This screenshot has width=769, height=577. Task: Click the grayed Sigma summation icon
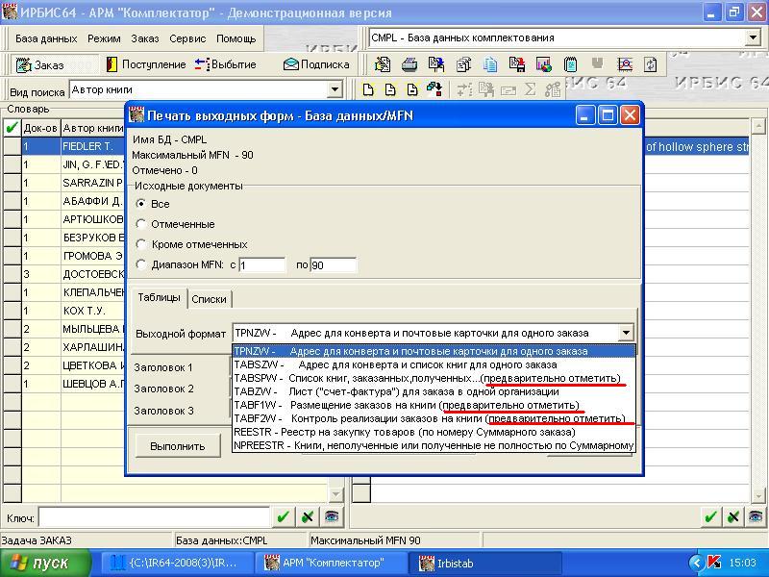coord(530,89)
